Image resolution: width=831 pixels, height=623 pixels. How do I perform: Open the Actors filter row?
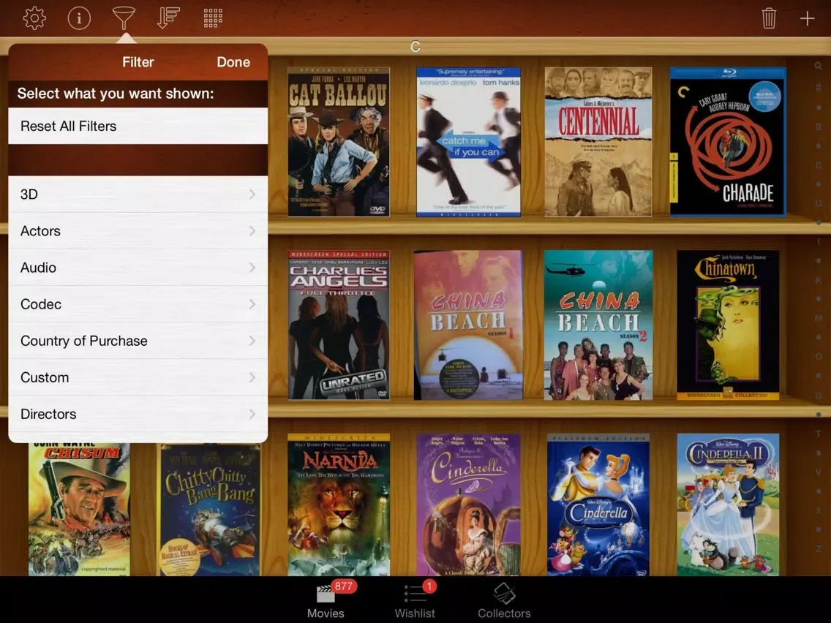coord(138,231)
